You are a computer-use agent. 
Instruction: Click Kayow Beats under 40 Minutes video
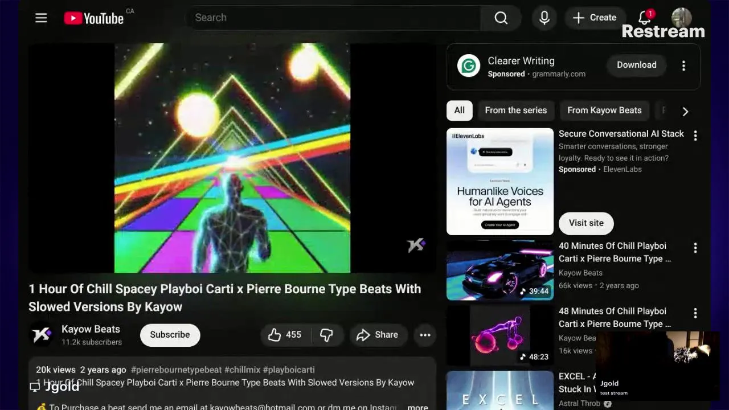(x=580, y=273)
